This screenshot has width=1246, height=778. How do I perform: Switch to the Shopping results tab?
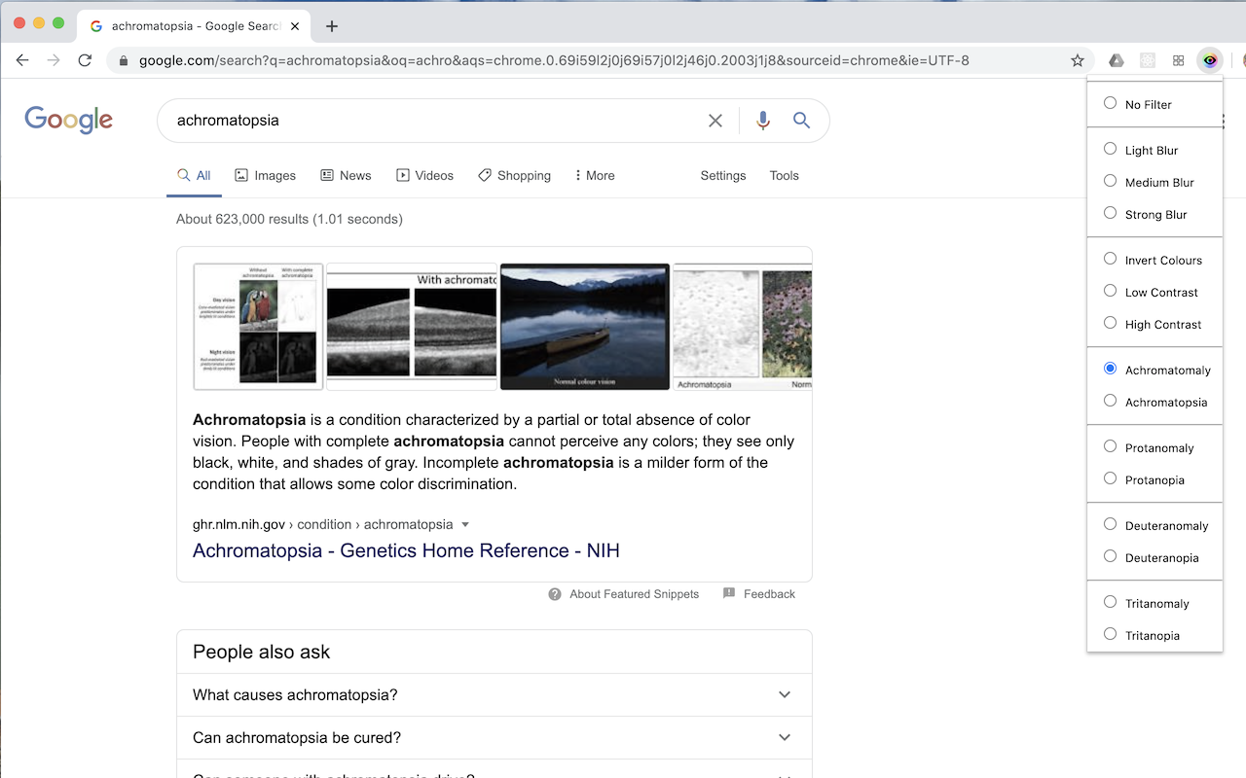coord(514,176)
